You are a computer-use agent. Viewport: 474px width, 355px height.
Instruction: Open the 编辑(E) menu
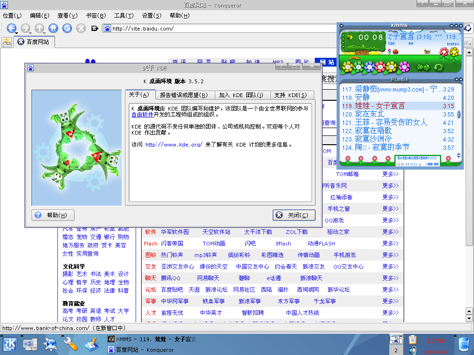tap(40, 15)
